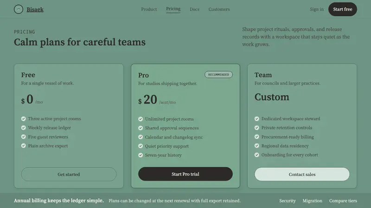Click the PRICING eyebrow label
This screenshot has height=208, width=371.
(x=25, y=31)
